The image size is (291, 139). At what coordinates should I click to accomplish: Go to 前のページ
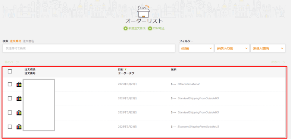point(12,62)
